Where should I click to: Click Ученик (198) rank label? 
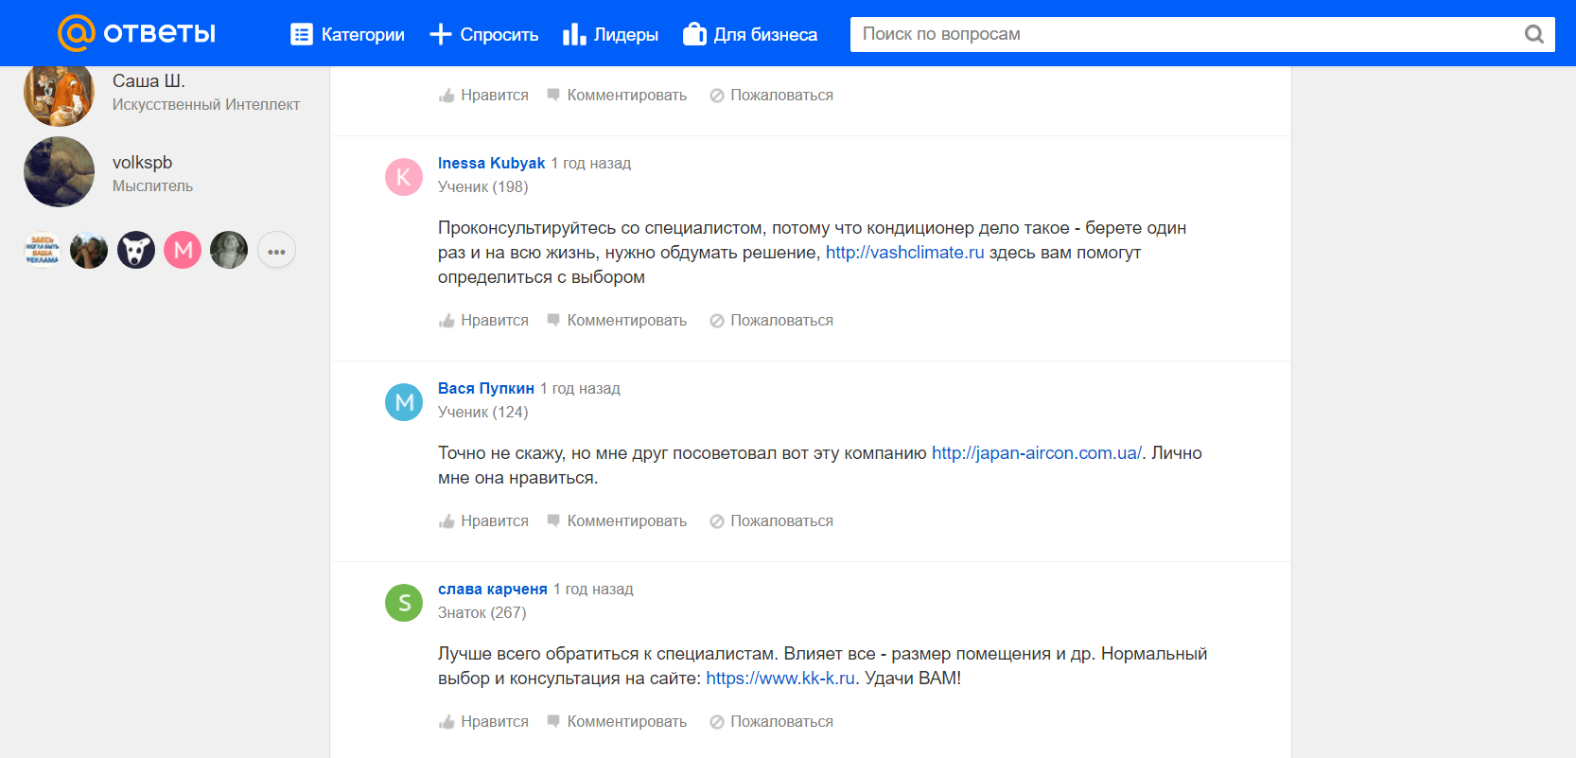483,187
